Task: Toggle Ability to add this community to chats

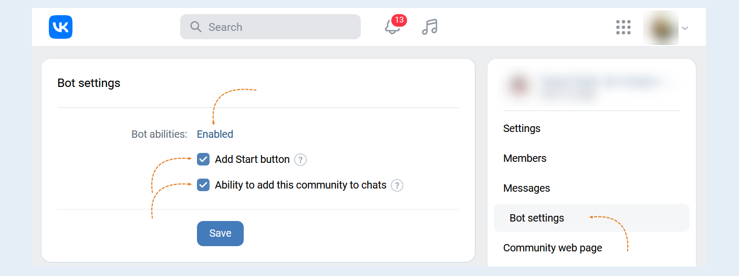Action: 203,185
